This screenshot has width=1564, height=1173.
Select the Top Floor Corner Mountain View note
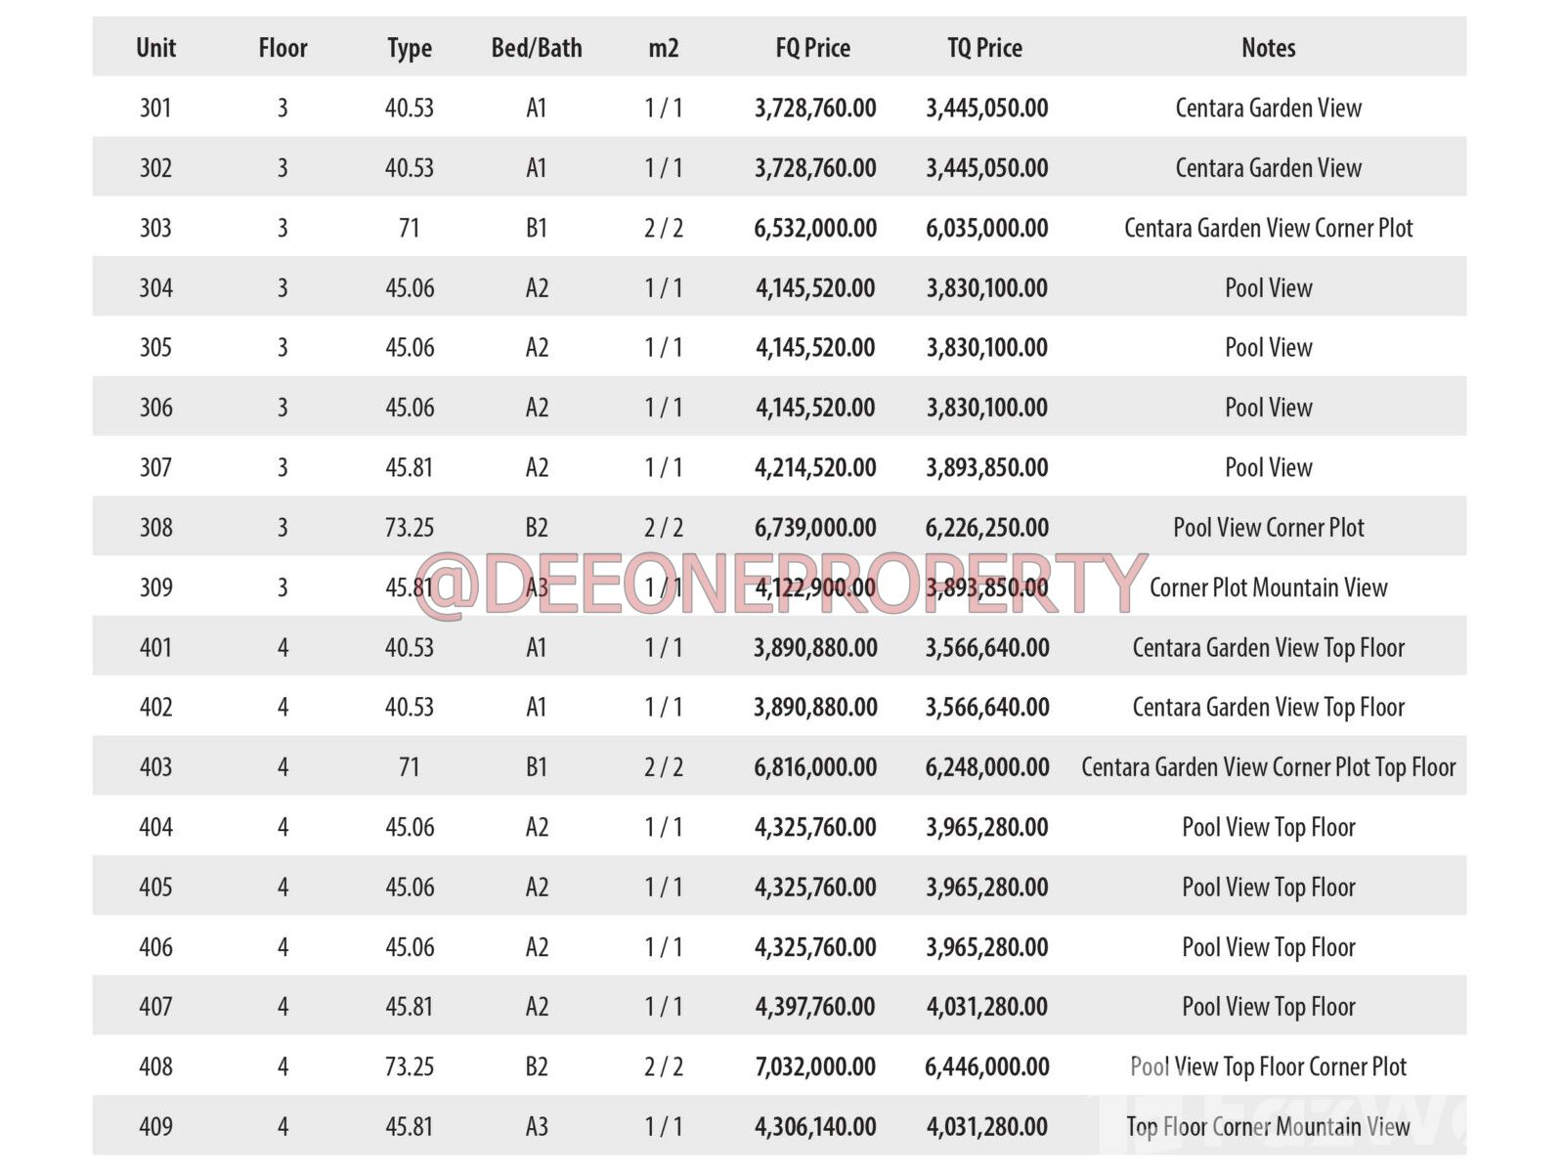1268,1126
